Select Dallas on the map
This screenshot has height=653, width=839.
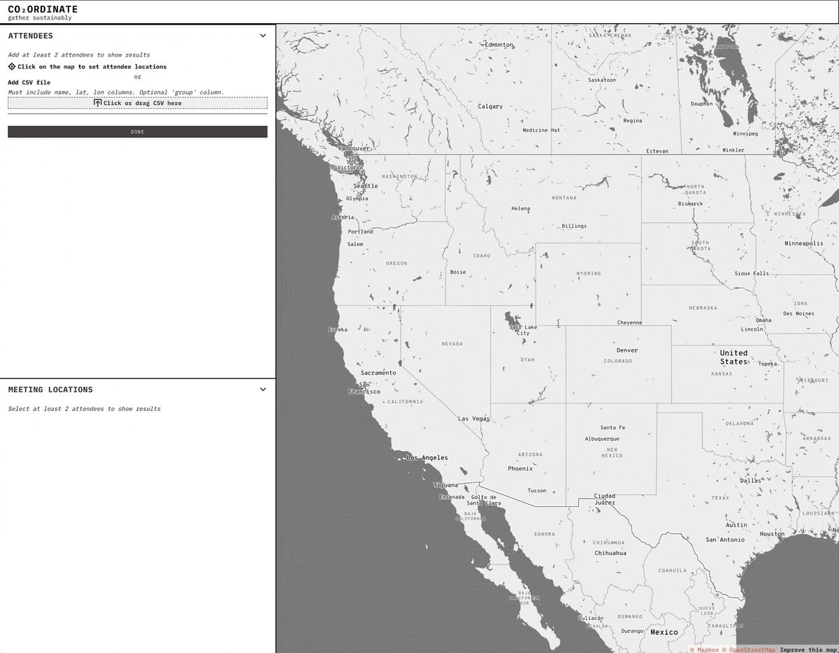coord(751,480)
